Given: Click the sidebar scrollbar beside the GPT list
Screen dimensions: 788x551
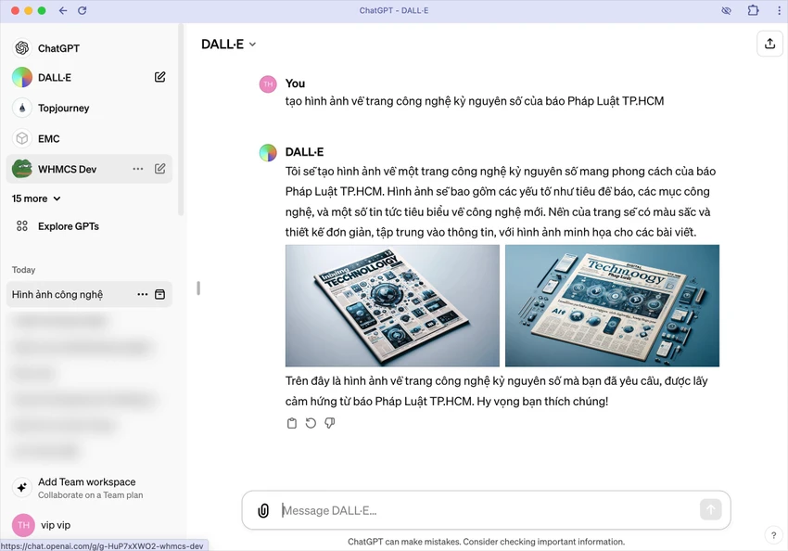Looking at the screenshot, I should pyautogui.click(x=181, y=121).
